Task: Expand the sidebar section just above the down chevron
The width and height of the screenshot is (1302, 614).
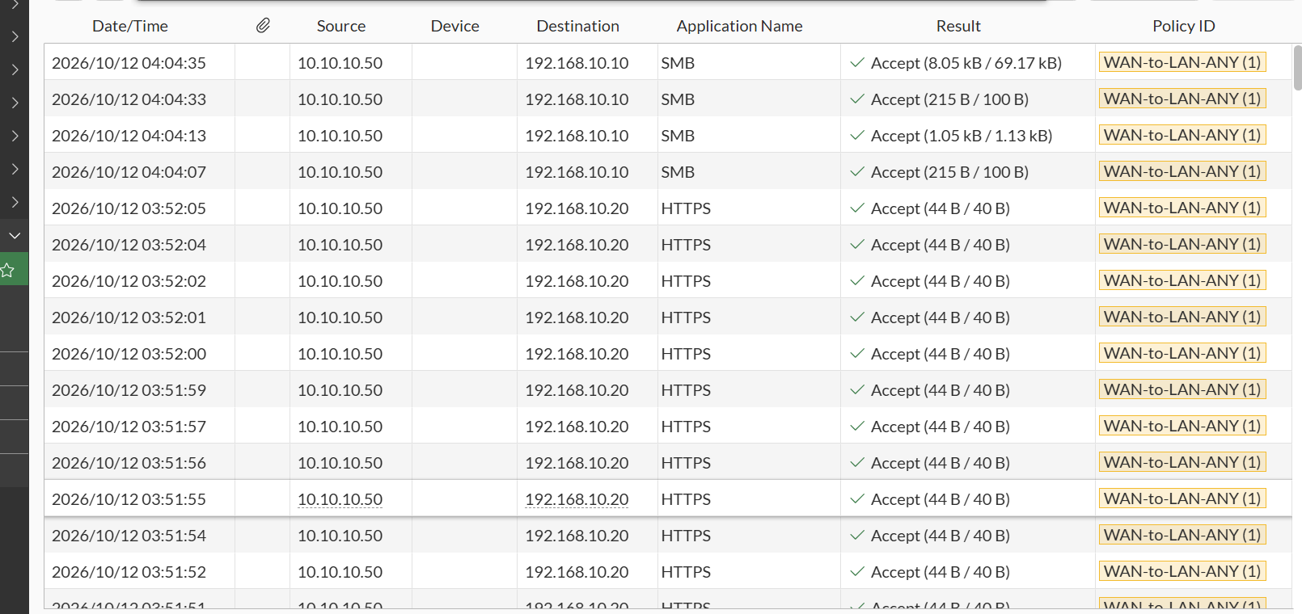Action: pos(15,202)
